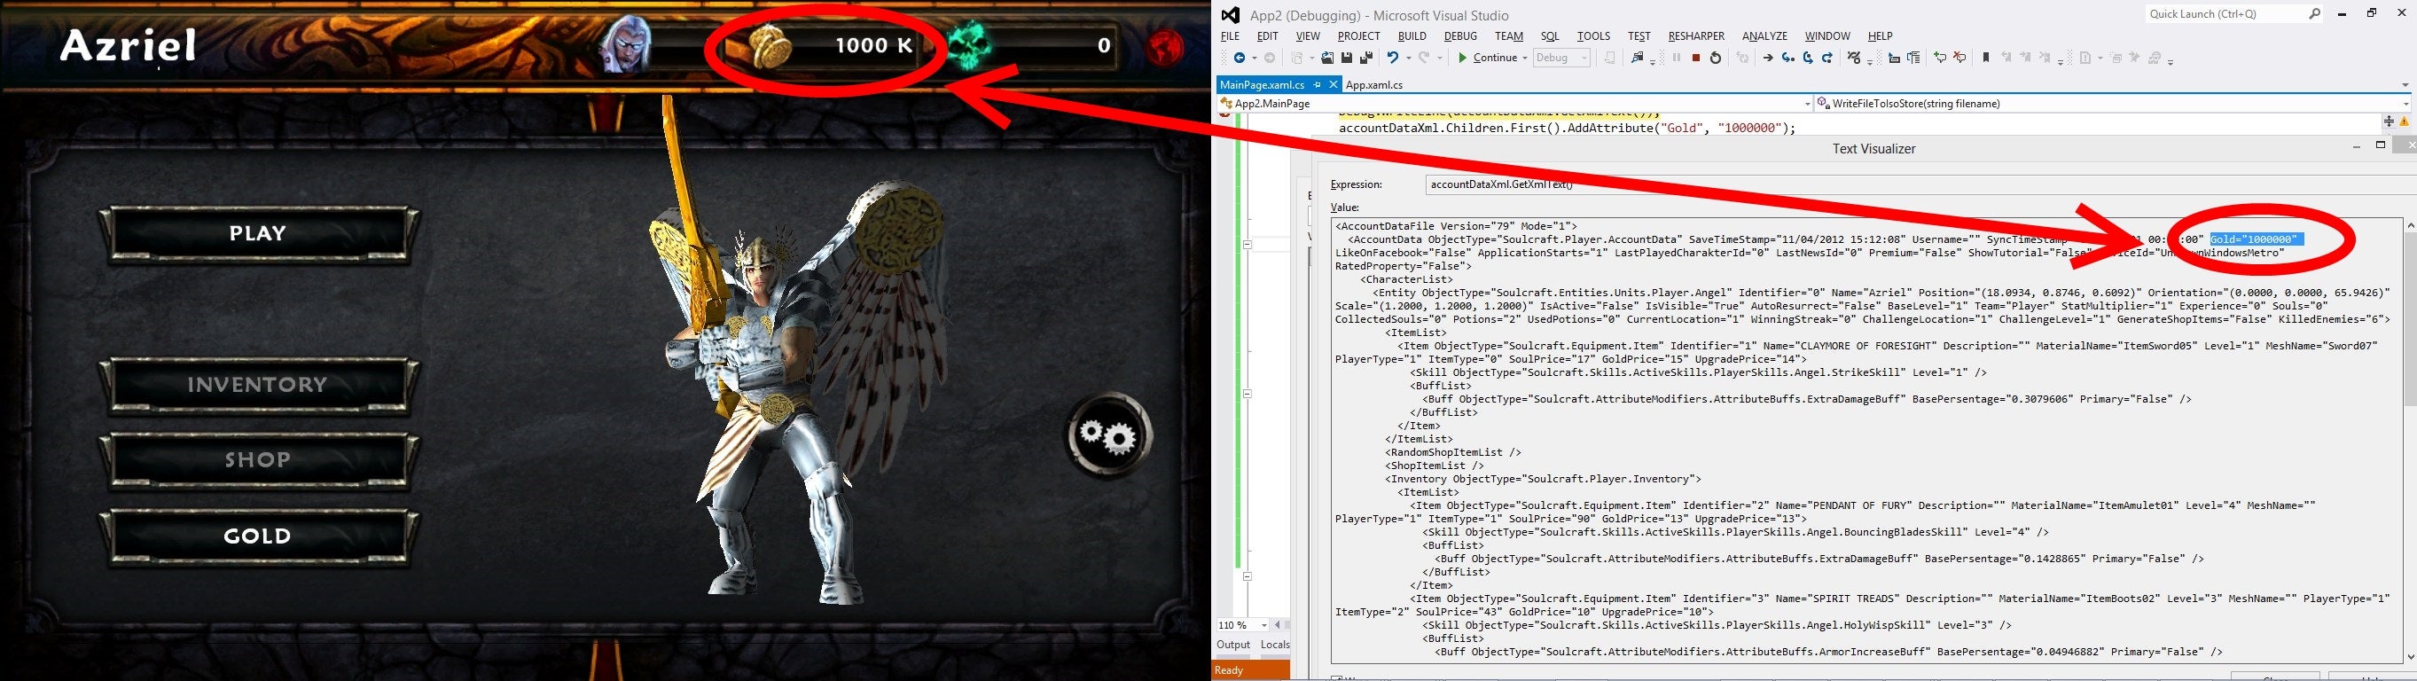The height and width of the screenshot is (681, 2417).
Task: Continue debugging with the green play button
Action: 1464,59
